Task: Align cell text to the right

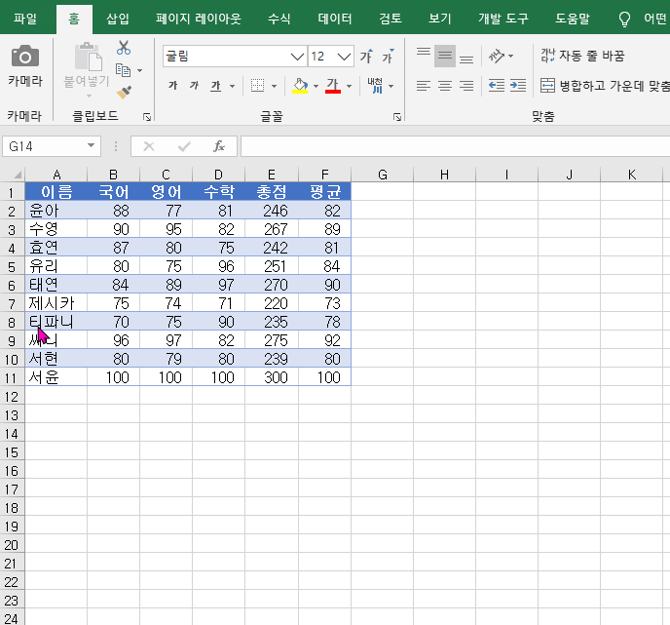Action: (466, 86)
